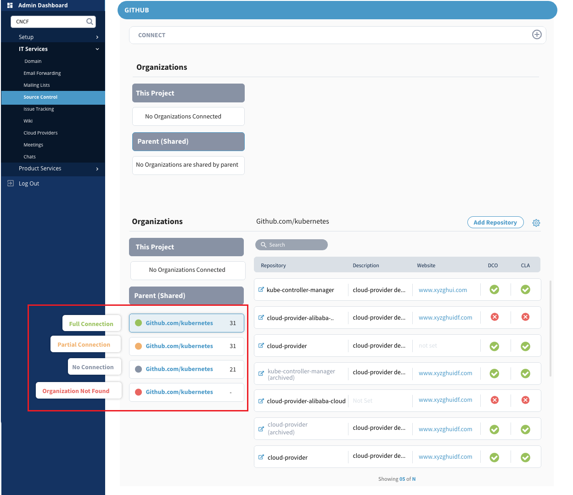Toggle the DCO checkmark for the kube-controller-manager row

pos(494,290)
